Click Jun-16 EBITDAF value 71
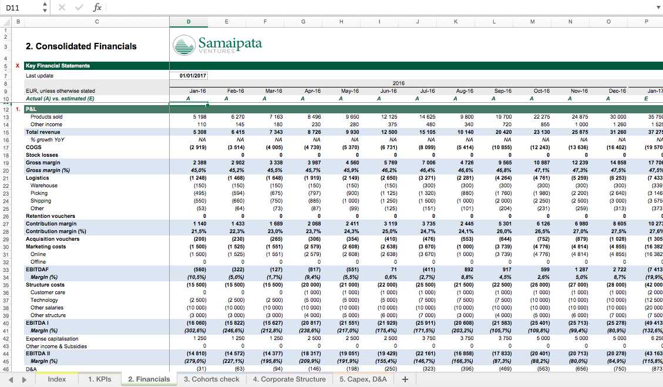 coord(393,270)
